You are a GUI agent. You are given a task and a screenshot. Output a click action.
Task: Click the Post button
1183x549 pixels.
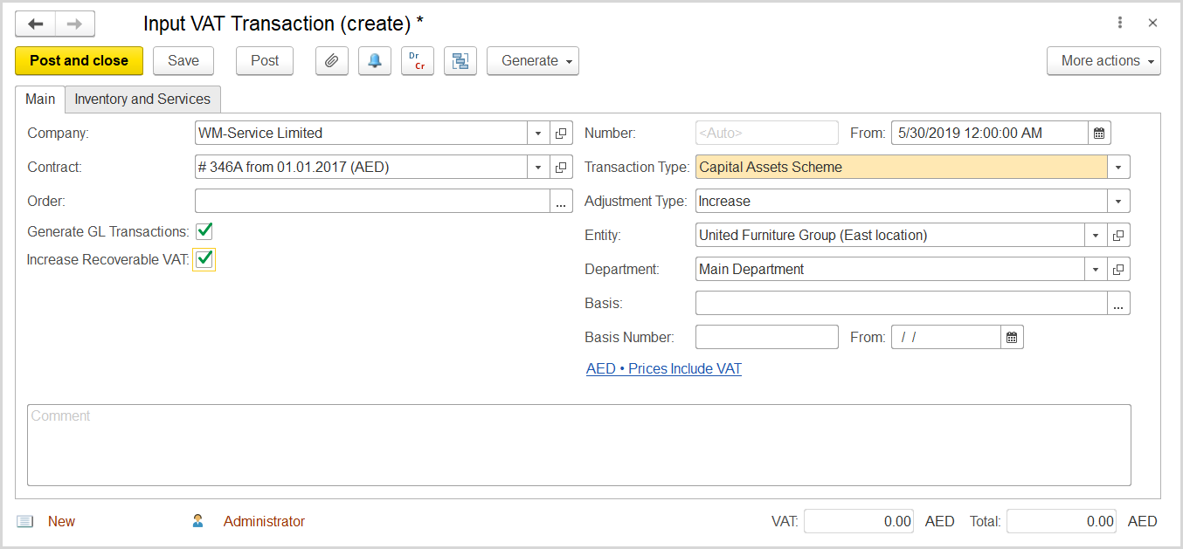point(265,61)
